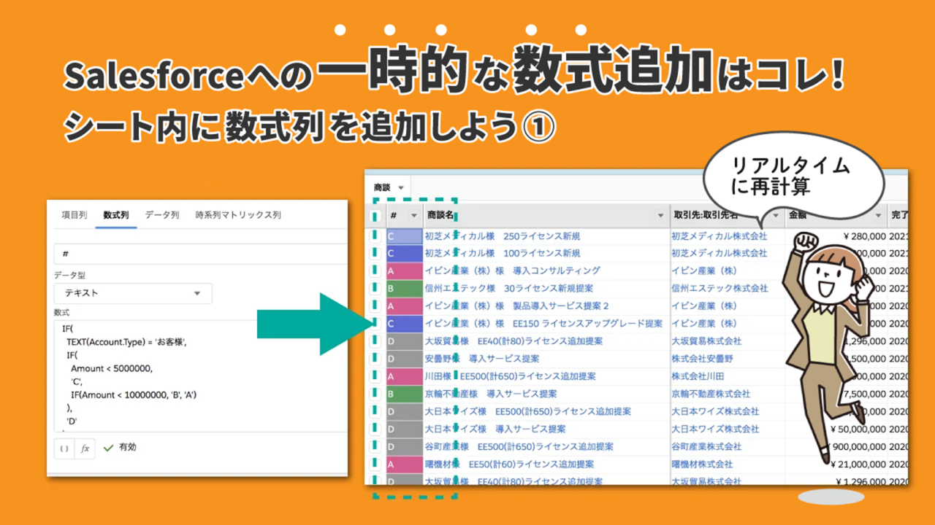
Task: Expand the 商談 sheet dropdown
Action: (401, 188)
